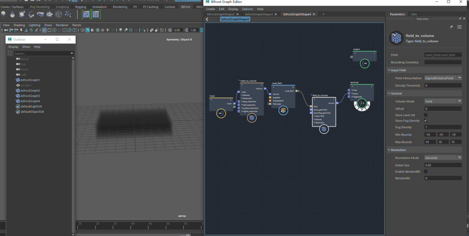Float the Parameters panel with undock icon
The width and height of the screenshot is (469, 236).
[x=460, y=18]
